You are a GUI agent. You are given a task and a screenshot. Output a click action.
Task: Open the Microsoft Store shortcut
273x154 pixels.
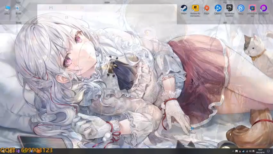252,11
